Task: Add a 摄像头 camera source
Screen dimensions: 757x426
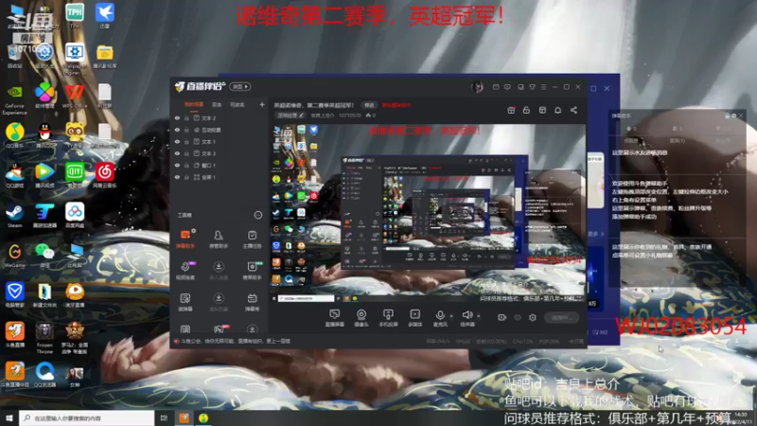Action: click(361, 318)
